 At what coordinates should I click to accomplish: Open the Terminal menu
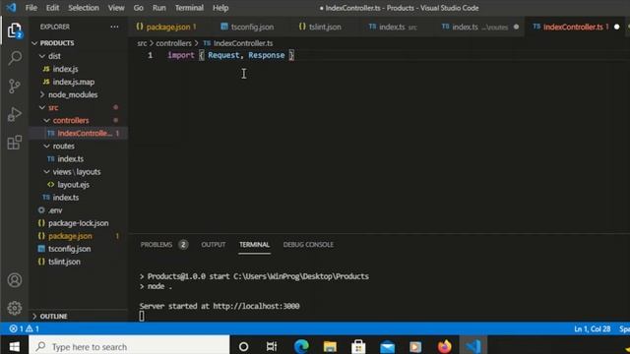point(189,8)
